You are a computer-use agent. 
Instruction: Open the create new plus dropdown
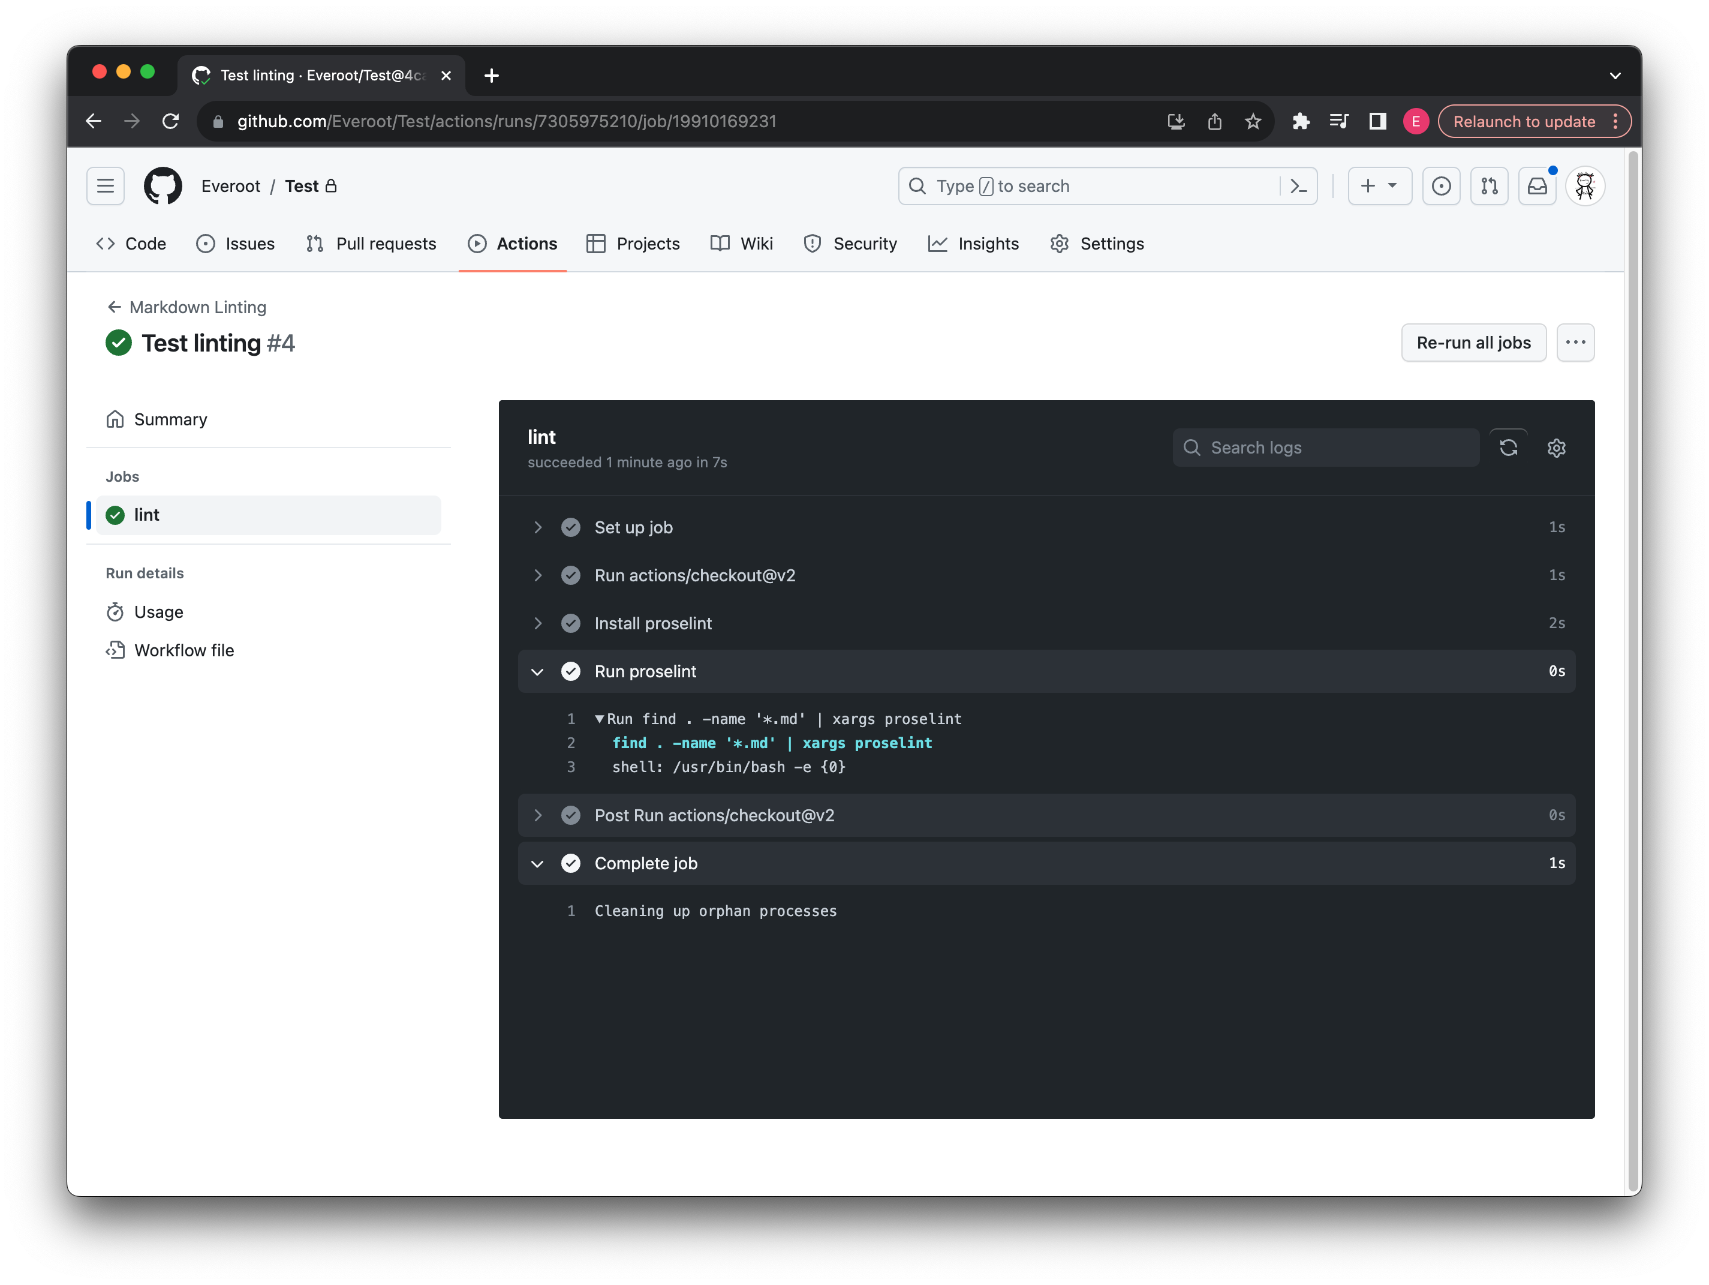(1379, 187)
